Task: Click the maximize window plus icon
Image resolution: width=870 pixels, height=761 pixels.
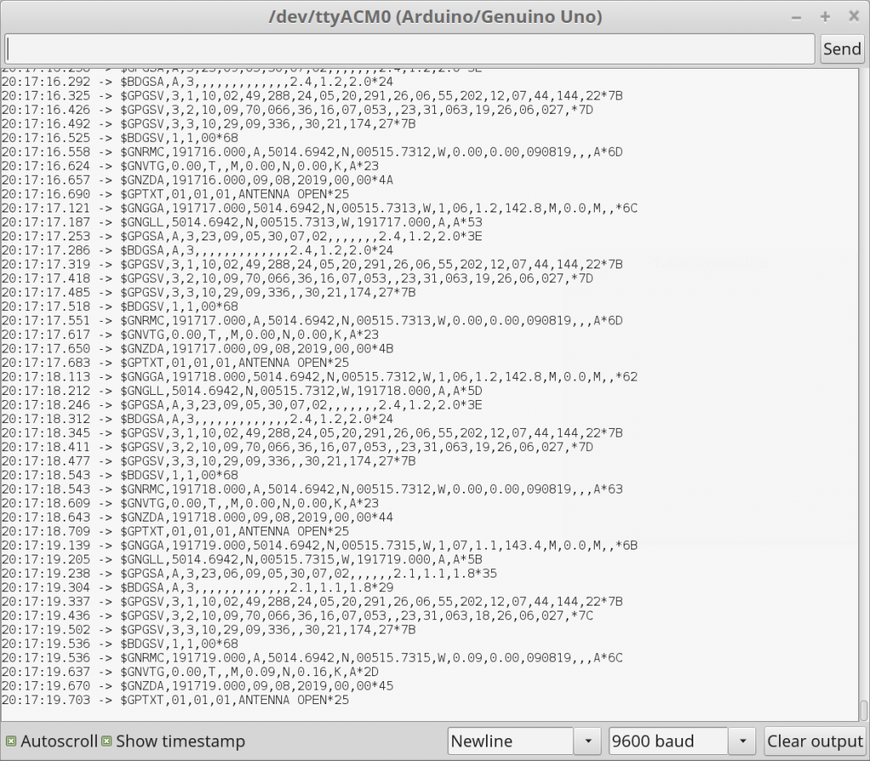Action: point(825,16)
